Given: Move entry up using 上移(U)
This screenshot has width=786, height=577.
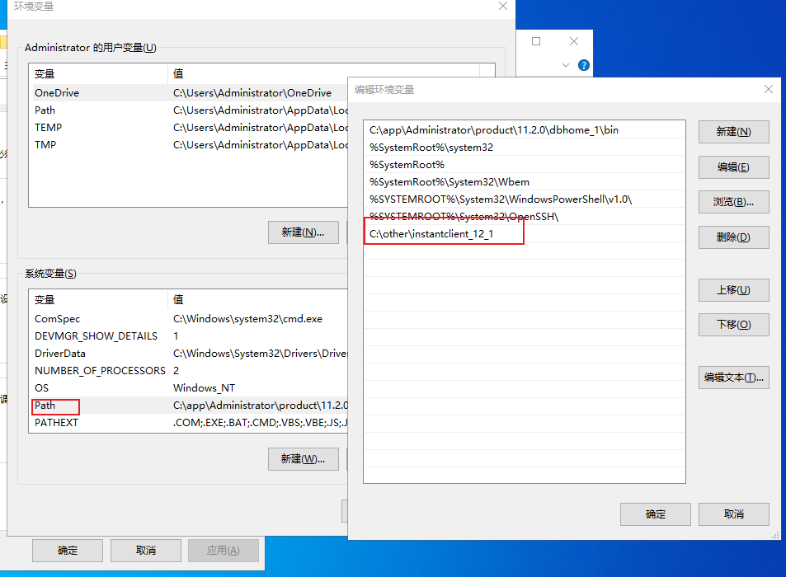Looking at the screenshot, I should pyautogui.click(x=733, y=289).
